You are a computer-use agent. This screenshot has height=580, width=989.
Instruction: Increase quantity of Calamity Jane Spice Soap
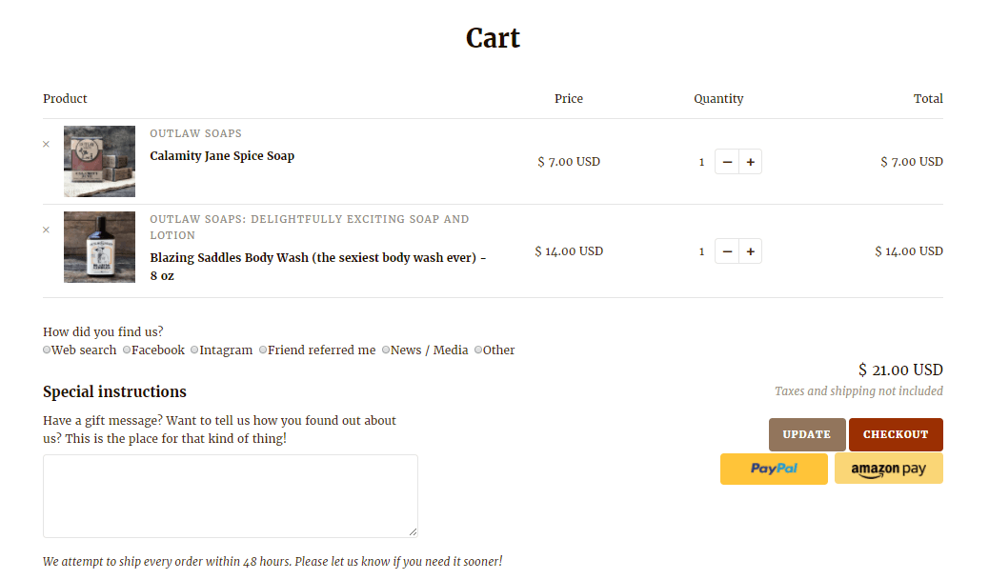coord(751,162)
